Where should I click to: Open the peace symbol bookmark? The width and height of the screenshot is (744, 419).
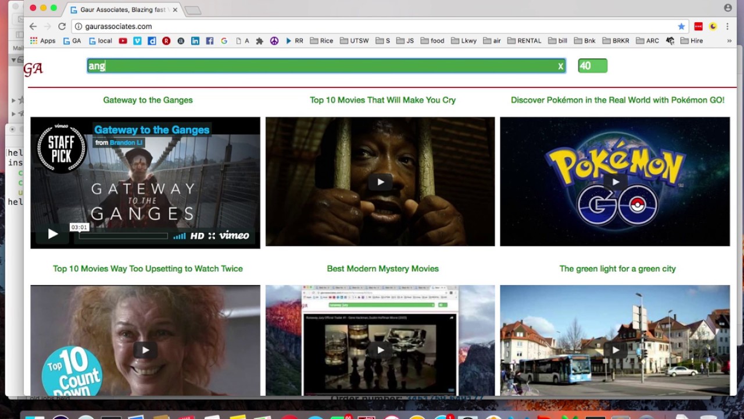274,41
